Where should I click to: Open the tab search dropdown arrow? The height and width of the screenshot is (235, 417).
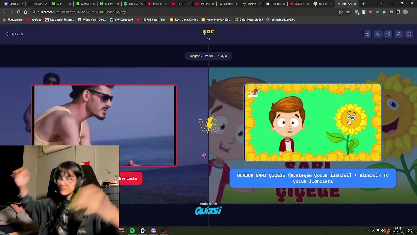[x=382, y=4]
